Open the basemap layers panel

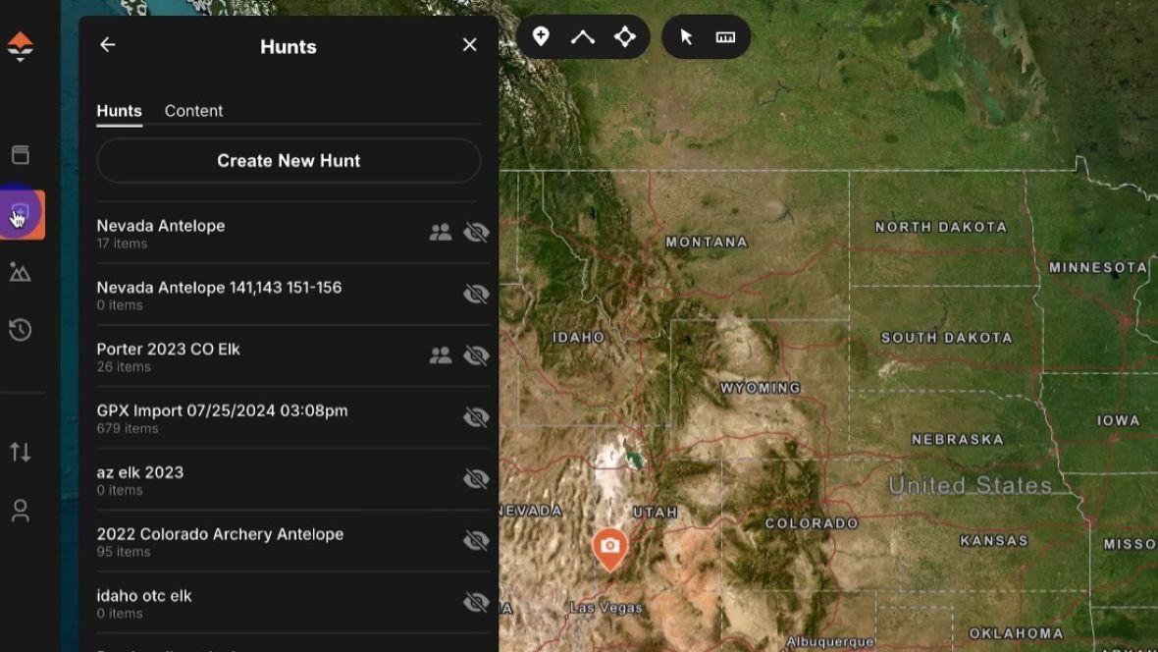(23, 154)
